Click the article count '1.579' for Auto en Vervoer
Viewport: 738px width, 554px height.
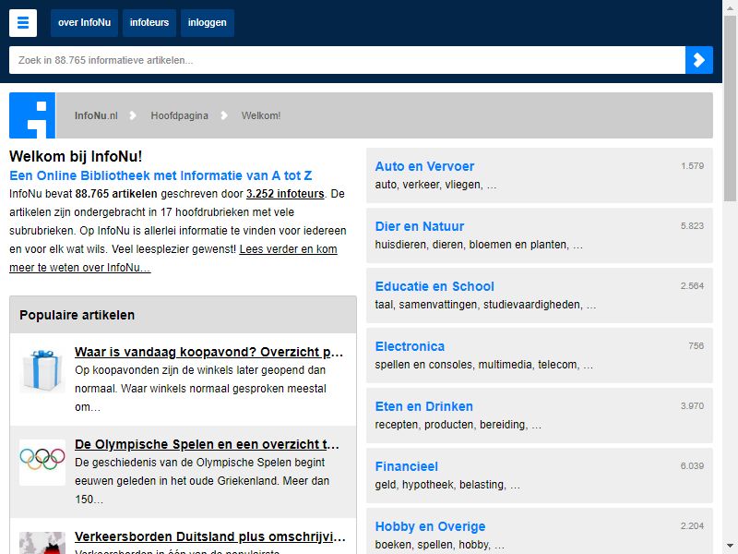(692, 166)
